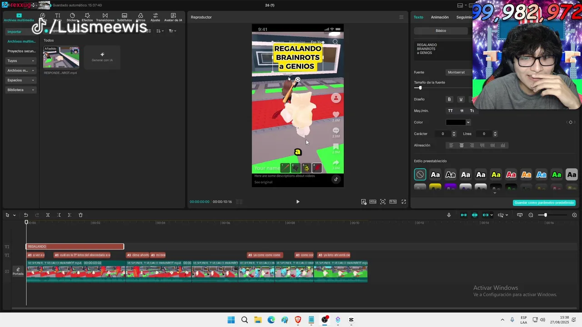The height and width of the screenshot is (327, 582).
Task: Zoom out the timeline
Action: click(531, 215)
